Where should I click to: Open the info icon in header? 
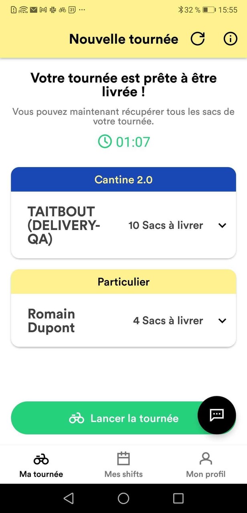pos(230,39)
